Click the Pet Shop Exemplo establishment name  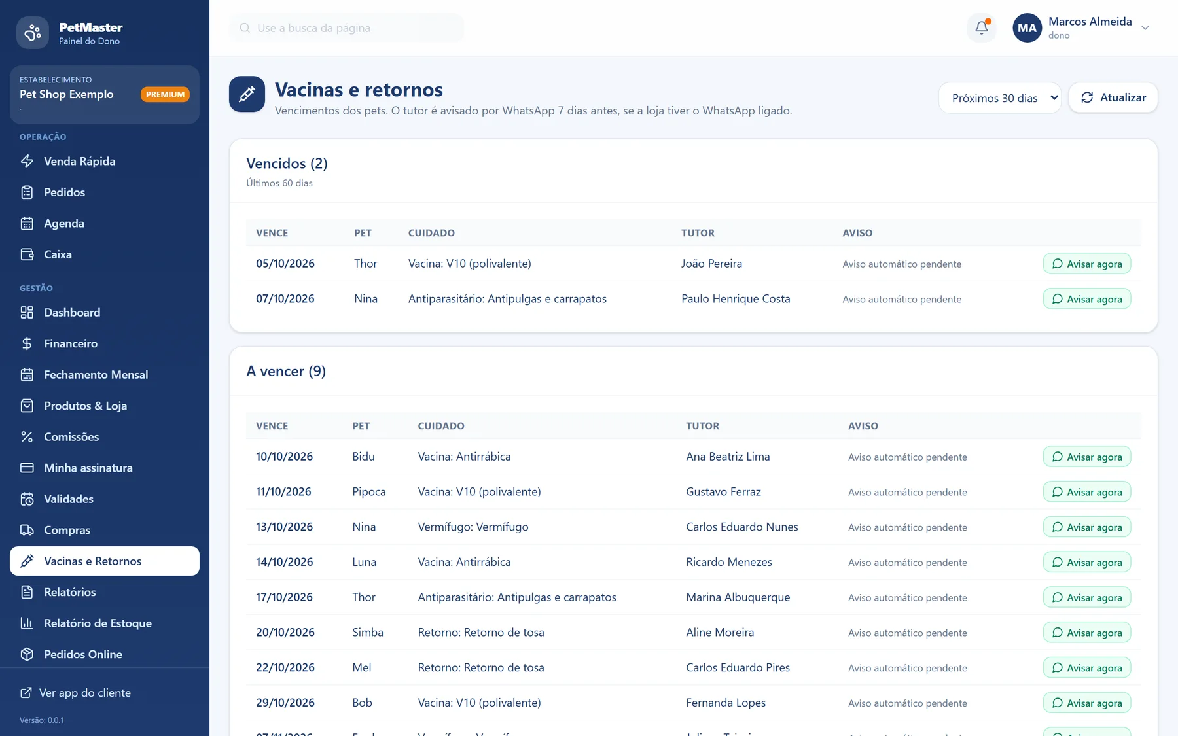[67, 94]
